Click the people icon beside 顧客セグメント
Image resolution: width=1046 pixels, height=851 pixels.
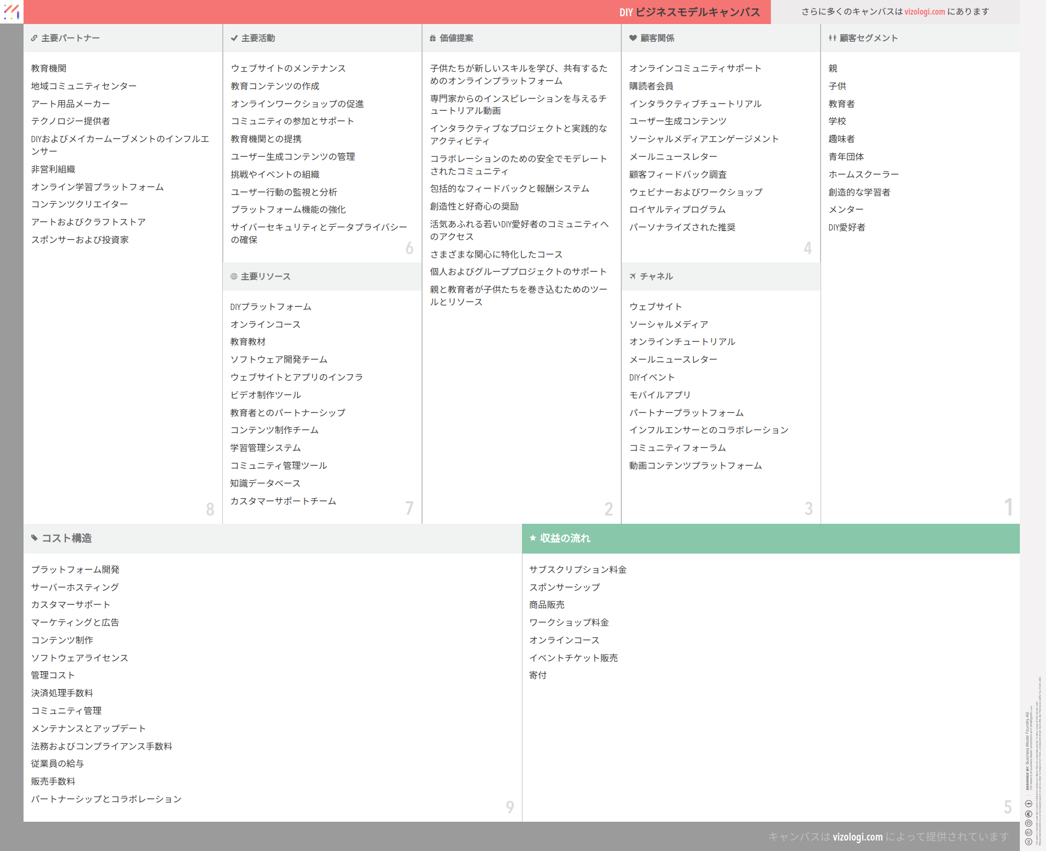(832, 38)
